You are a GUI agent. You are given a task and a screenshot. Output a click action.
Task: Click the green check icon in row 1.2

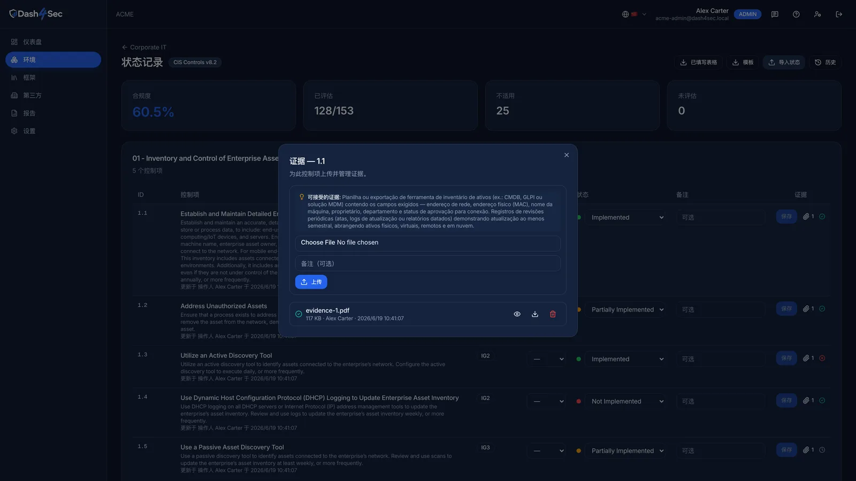click(822, 308)
